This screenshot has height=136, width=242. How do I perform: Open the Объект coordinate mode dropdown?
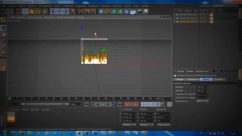pyautogui.click(x=129, y=125)
